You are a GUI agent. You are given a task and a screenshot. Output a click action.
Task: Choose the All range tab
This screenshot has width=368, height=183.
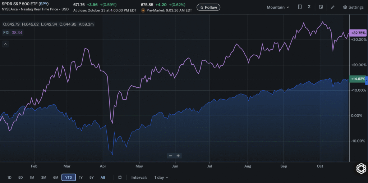coord(103,177)
